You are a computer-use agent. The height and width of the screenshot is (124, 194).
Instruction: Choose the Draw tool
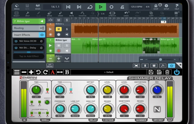pyautogui.click(x=61, y=14)
